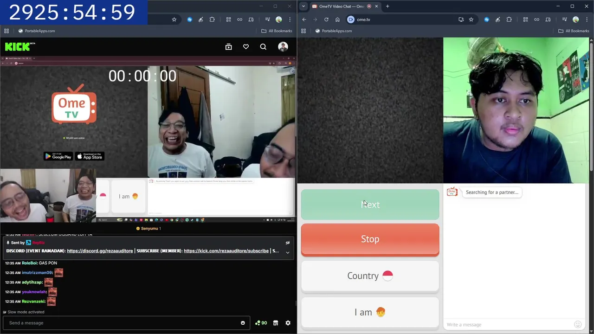Focus the Write a message field

coord(509,325)
